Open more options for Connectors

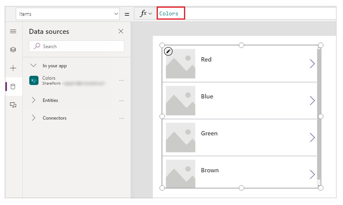pos(122,118)
